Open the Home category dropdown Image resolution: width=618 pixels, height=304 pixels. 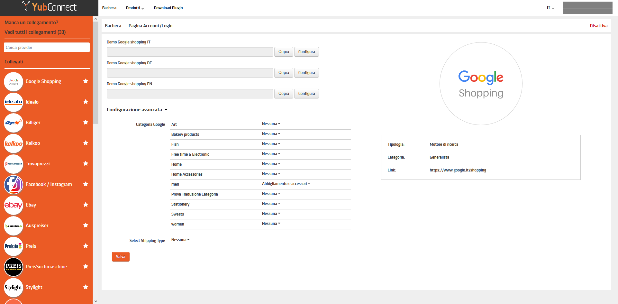tap(271, 164)
